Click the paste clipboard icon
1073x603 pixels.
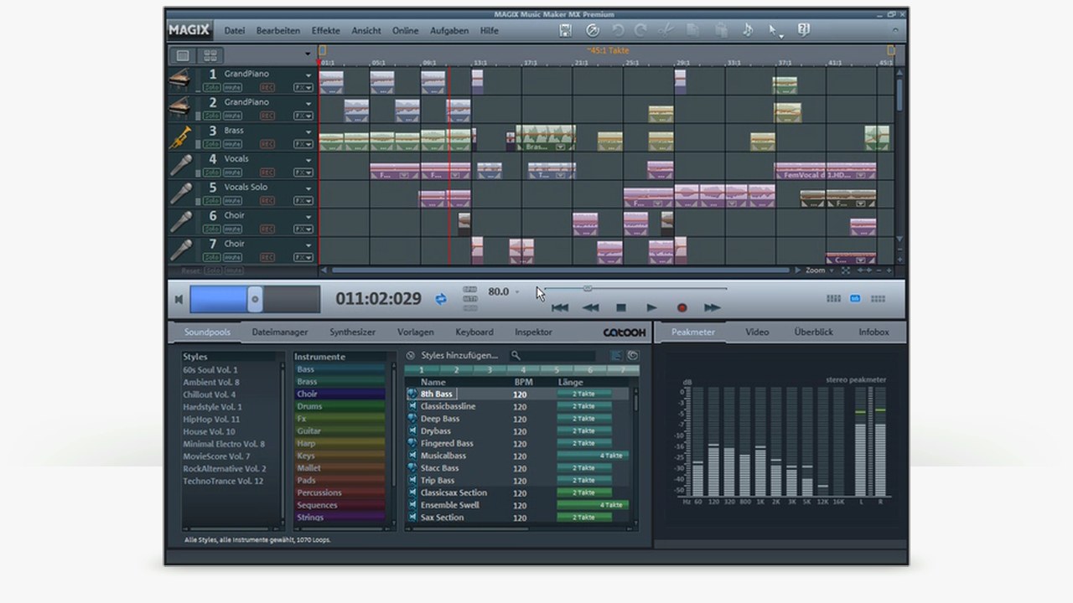pos(721,30)
